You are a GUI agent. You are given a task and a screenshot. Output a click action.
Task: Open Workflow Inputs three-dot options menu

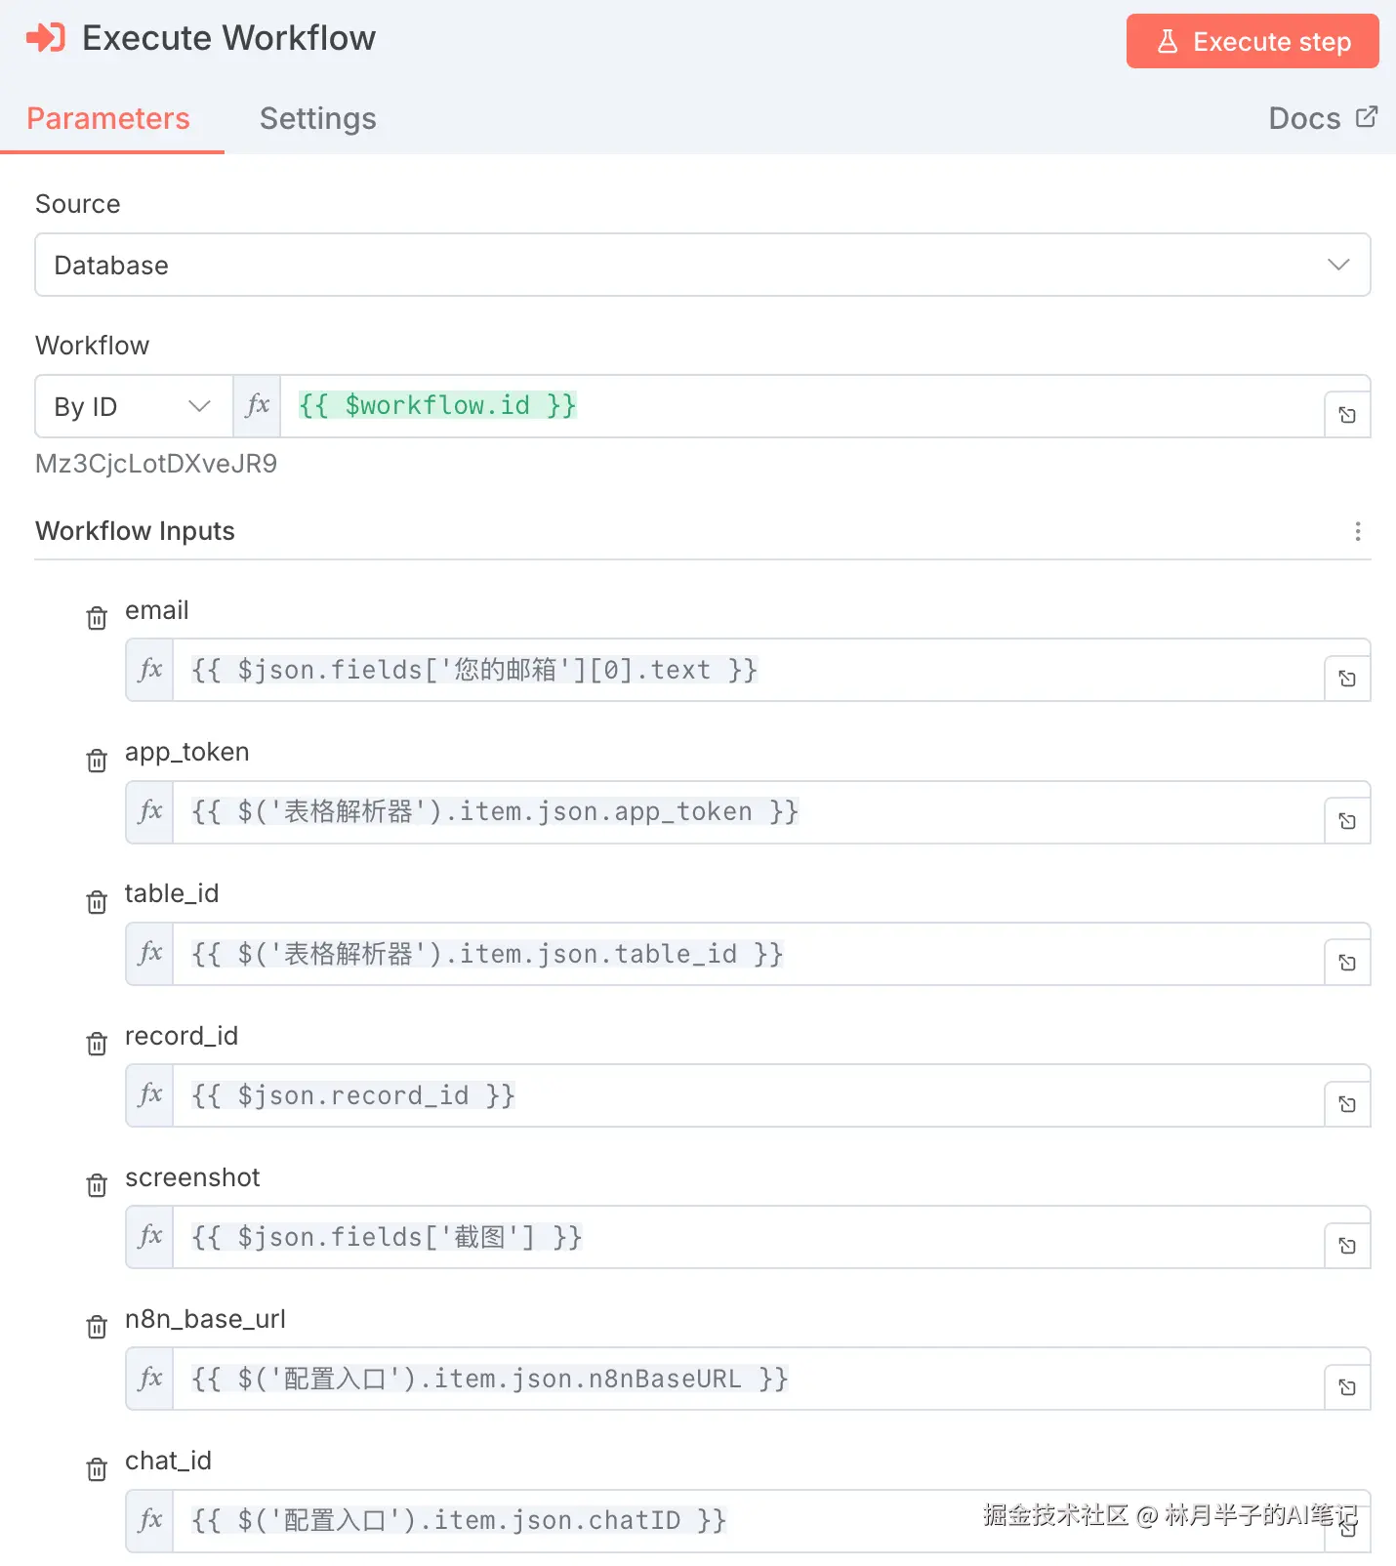(1357, 531)
